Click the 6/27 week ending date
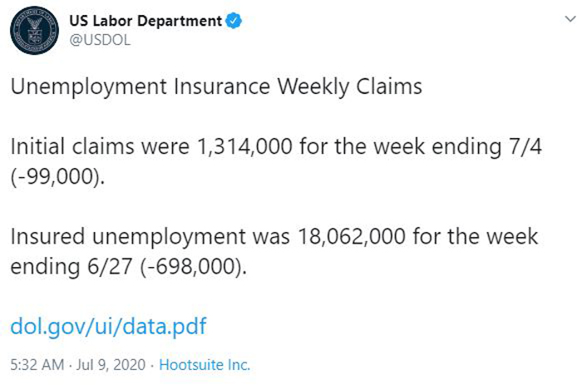This screenshot has height=385, width=582. (x=110, y=267)
